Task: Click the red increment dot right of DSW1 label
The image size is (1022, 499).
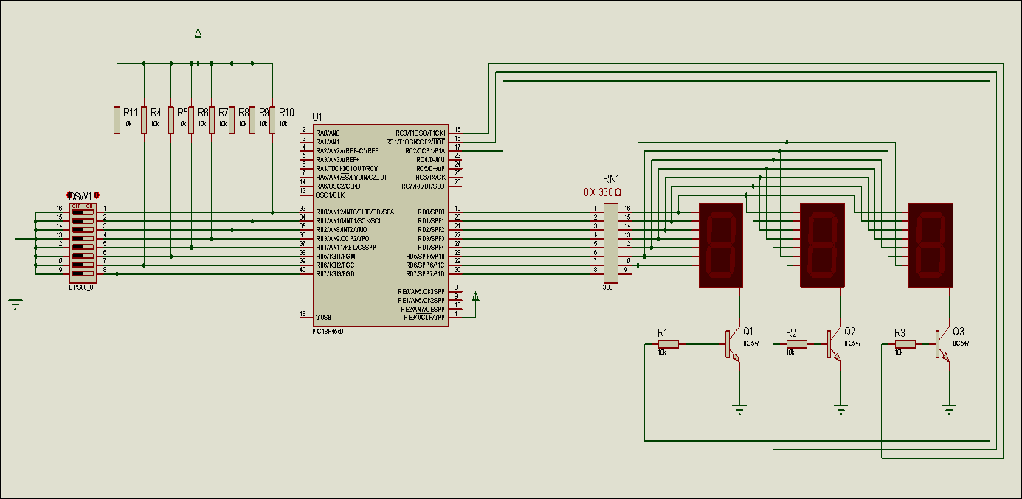Action: coord(96,195)
